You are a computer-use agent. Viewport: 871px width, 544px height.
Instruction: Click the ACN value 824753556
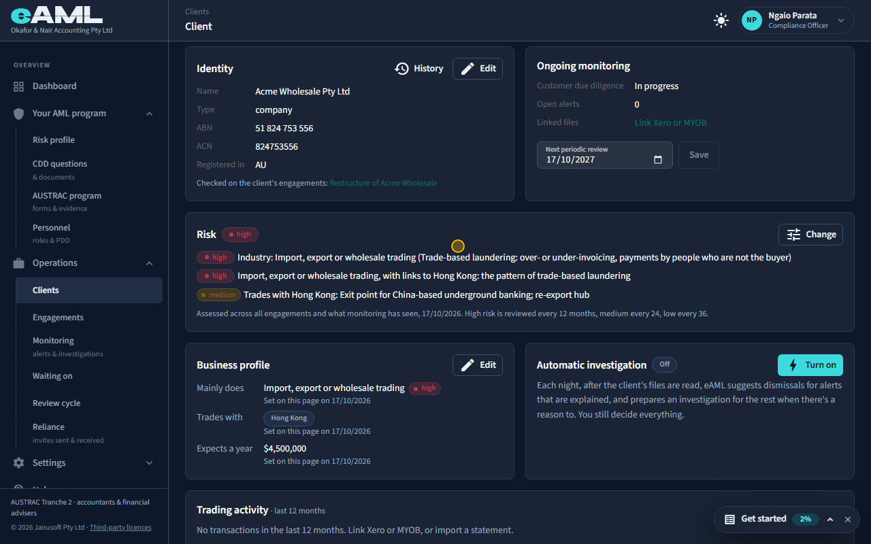pos(277,147)
